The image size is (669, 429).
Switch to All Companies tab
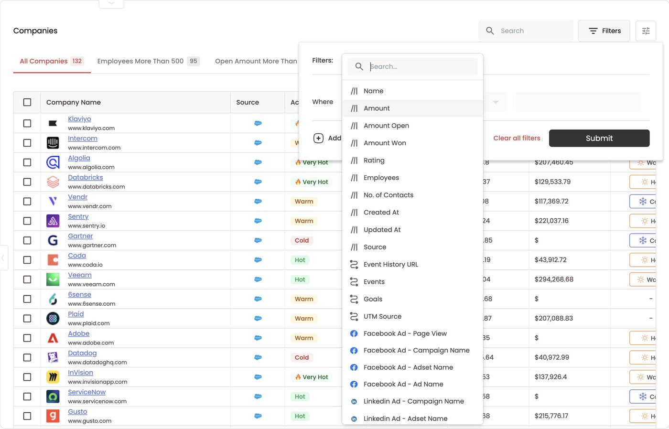(x=52, y=61)
